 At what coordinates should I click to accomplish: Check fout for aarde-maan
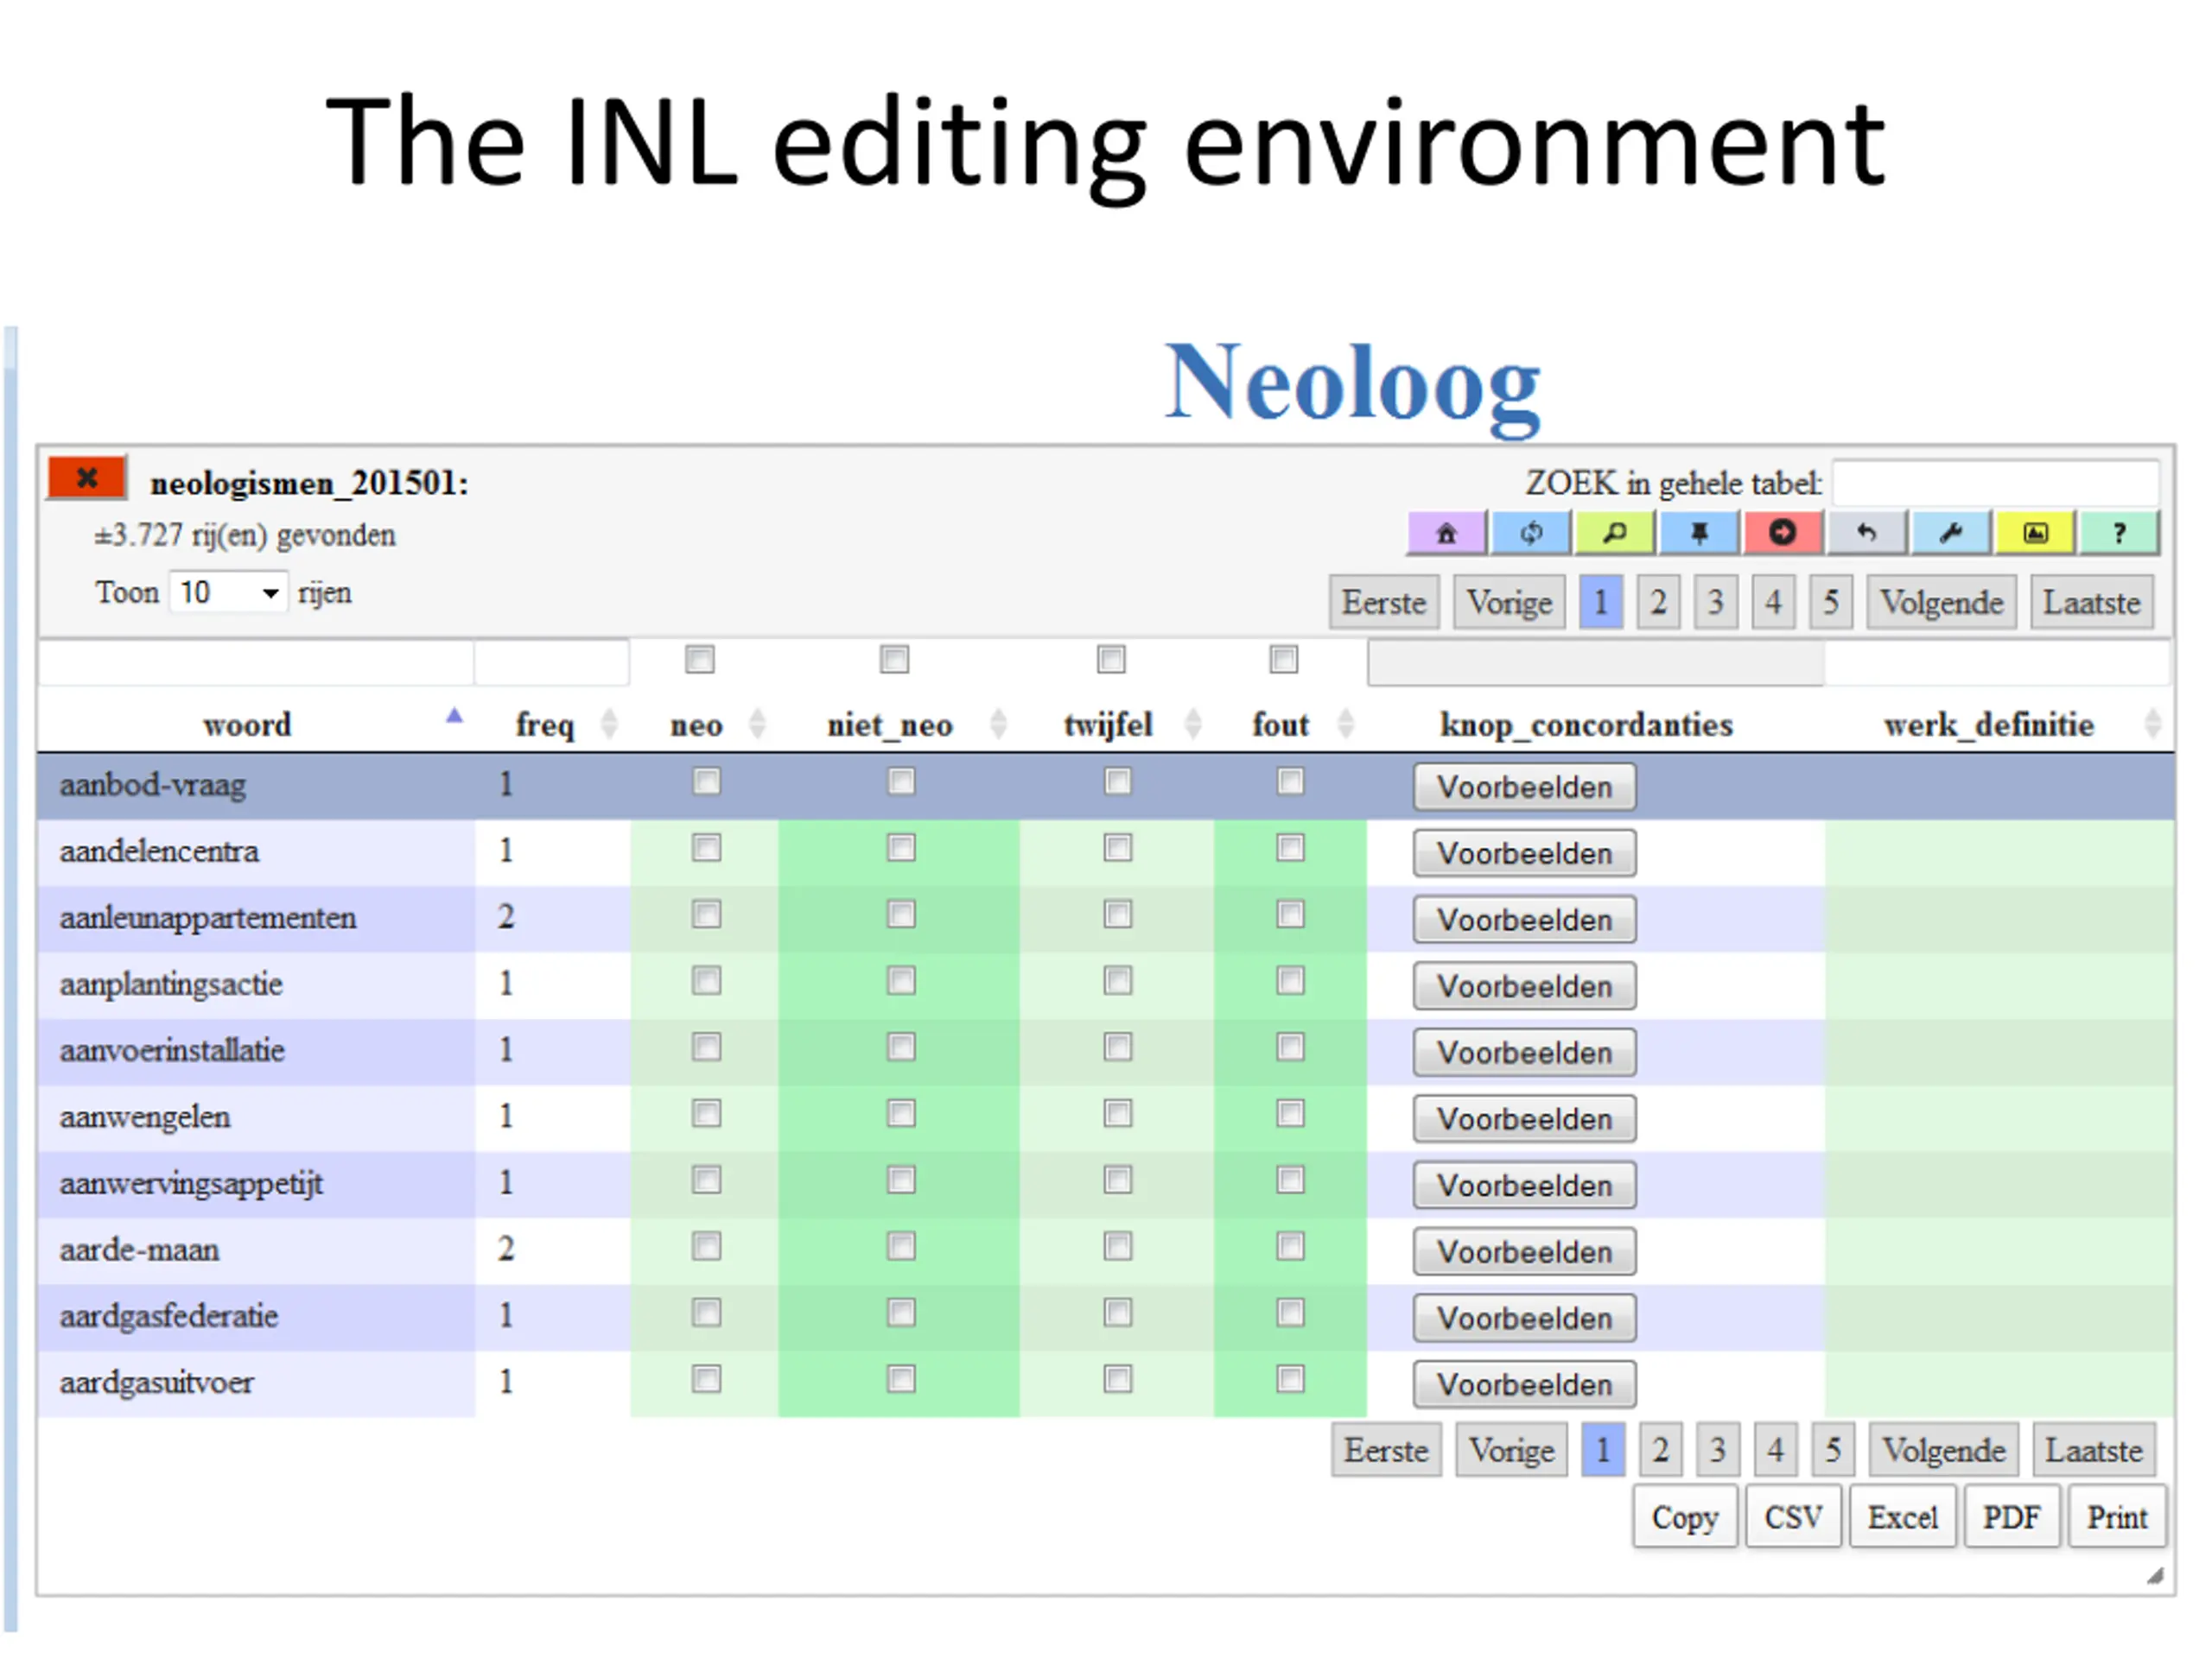click(1291, 1247)
